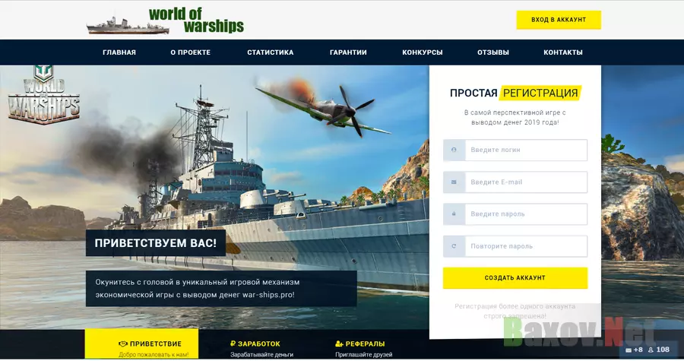
Task: Open the Отзывы menu item
Action: [493, 52]
